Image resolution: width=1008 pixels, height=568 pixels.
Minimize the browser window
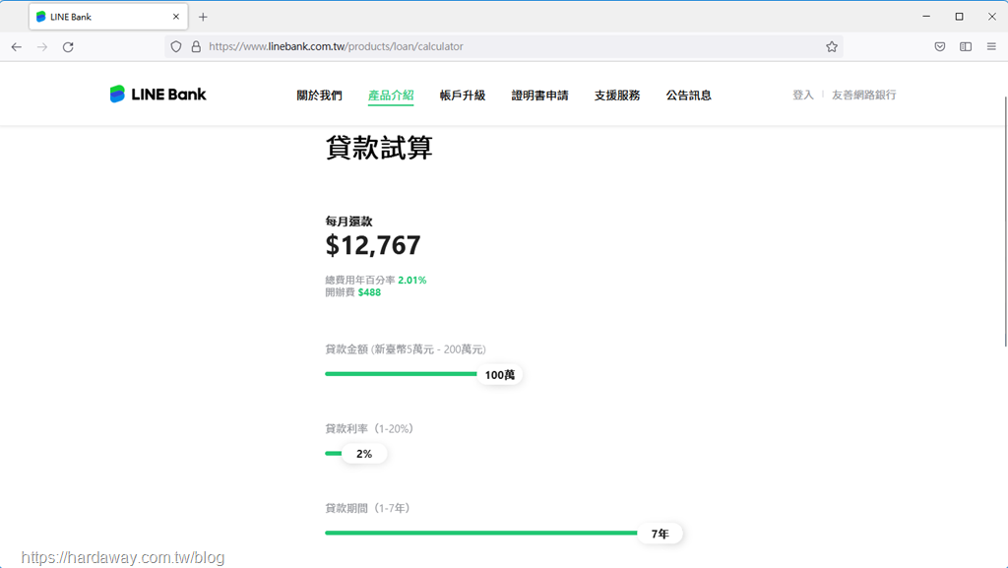pyautogui.click(x=926, y=17)
